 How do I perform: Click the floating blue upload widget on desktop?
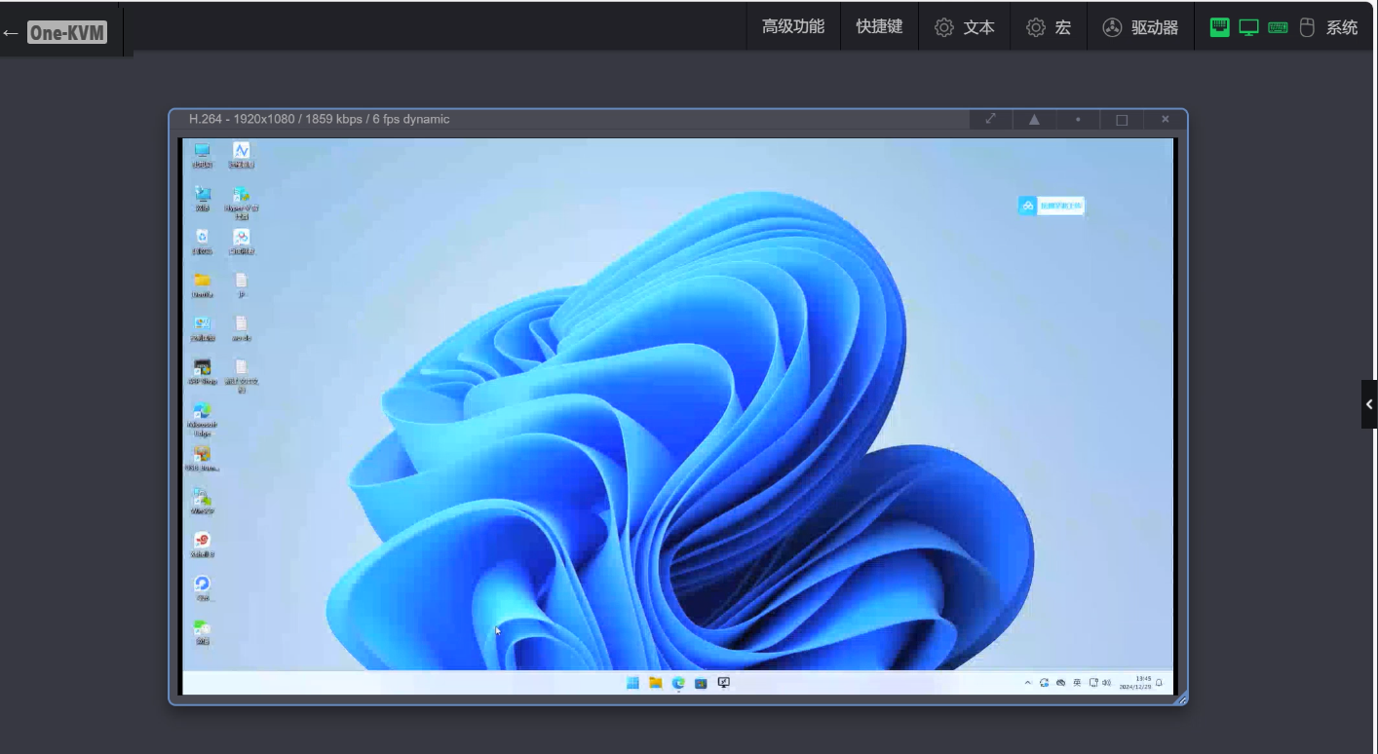pyautogui.click(x=1052, y=206)
